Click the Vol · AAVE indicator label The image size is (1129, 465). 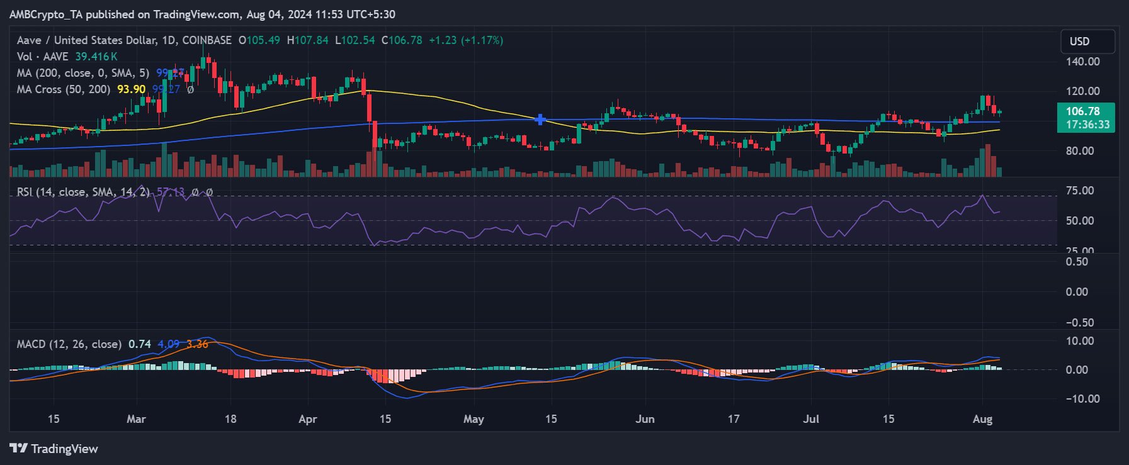43,57
